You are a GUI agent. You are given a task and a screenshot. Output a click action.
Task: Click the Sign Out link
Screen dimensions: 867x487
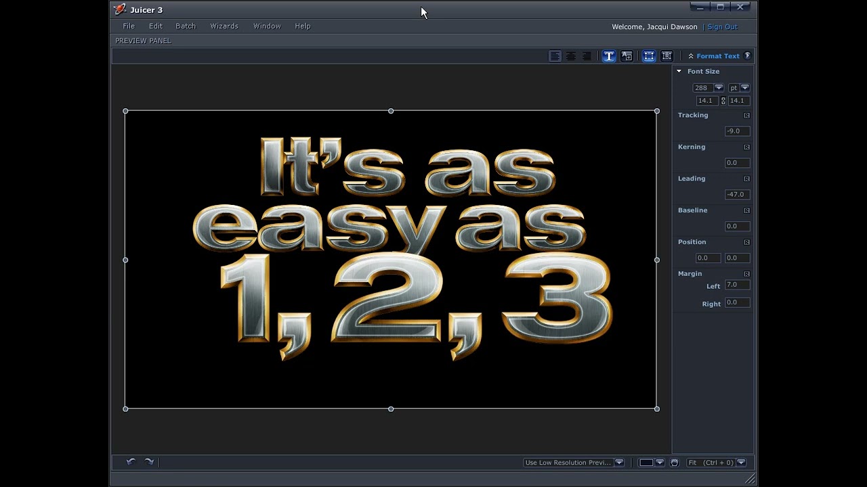722,27
